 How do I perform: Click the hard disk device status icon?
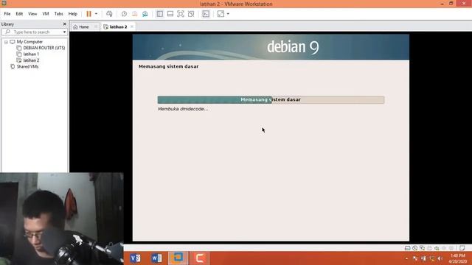click(407, 248)
